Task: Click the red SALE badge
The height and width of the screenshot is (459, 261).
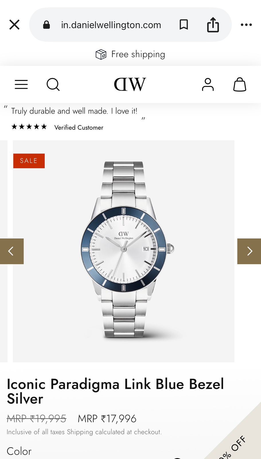Action: click(29, 161)
